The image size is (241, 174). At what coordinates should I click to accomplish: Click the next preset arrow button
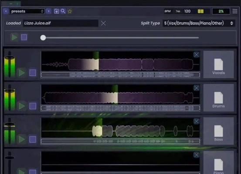[x=48, y=11]
